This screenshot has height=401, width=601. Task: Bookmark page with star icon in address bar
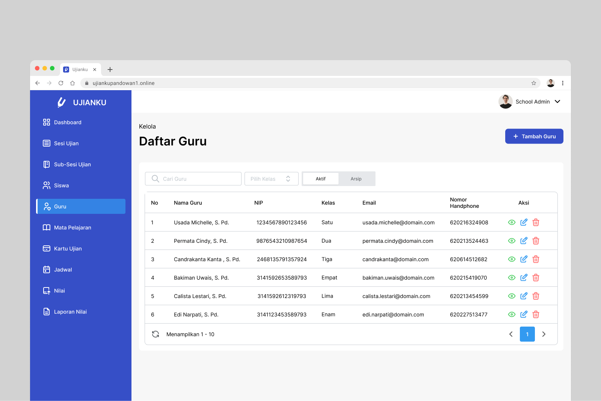coord(533,83)
